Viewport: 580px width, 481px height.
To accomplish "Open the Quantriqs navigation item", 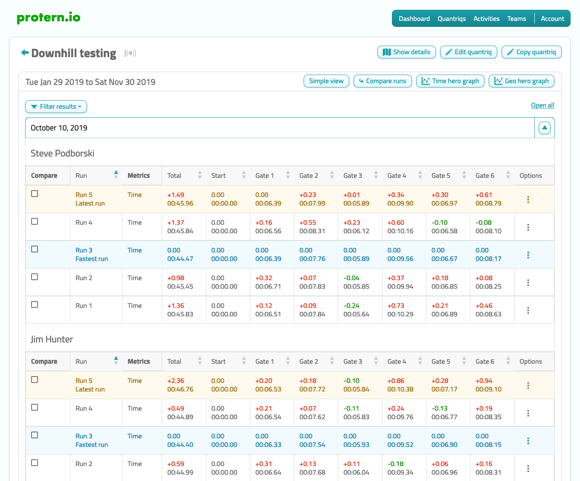I will pyautogui.click(x=451, y=19).
